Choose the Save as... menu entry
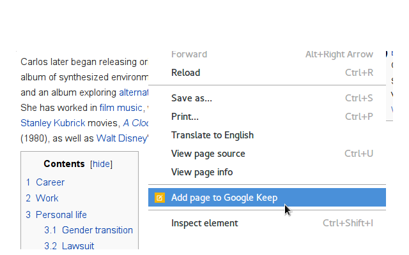The height and width of the screenshot is (255, 409). point(191,98)
